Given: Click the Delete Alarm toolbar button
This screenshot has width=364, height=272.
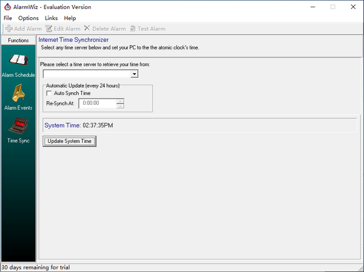Looking at the screenshot, I should (105, 28).
